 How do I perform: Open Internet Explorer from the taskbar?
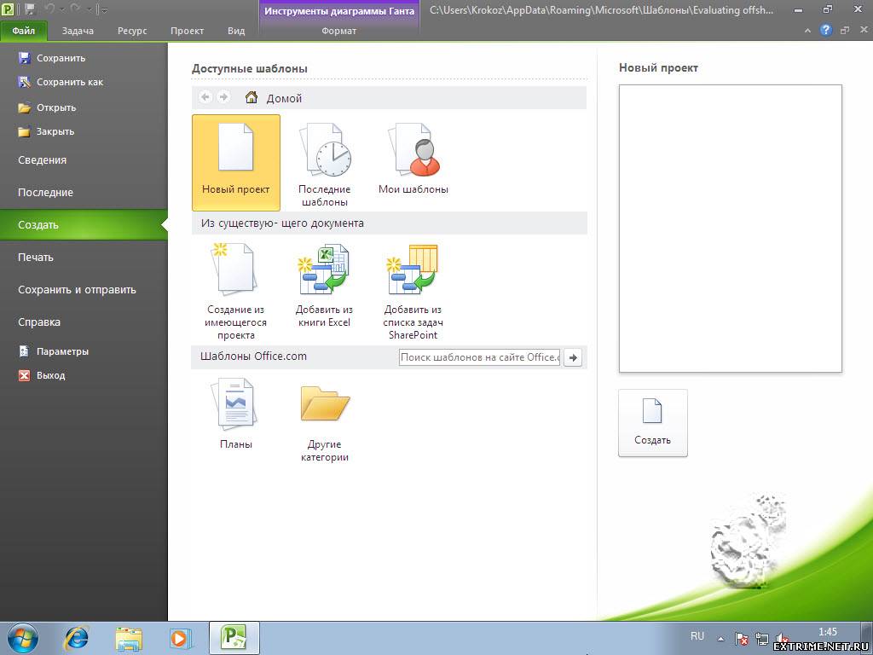click(x=78, y=637)
